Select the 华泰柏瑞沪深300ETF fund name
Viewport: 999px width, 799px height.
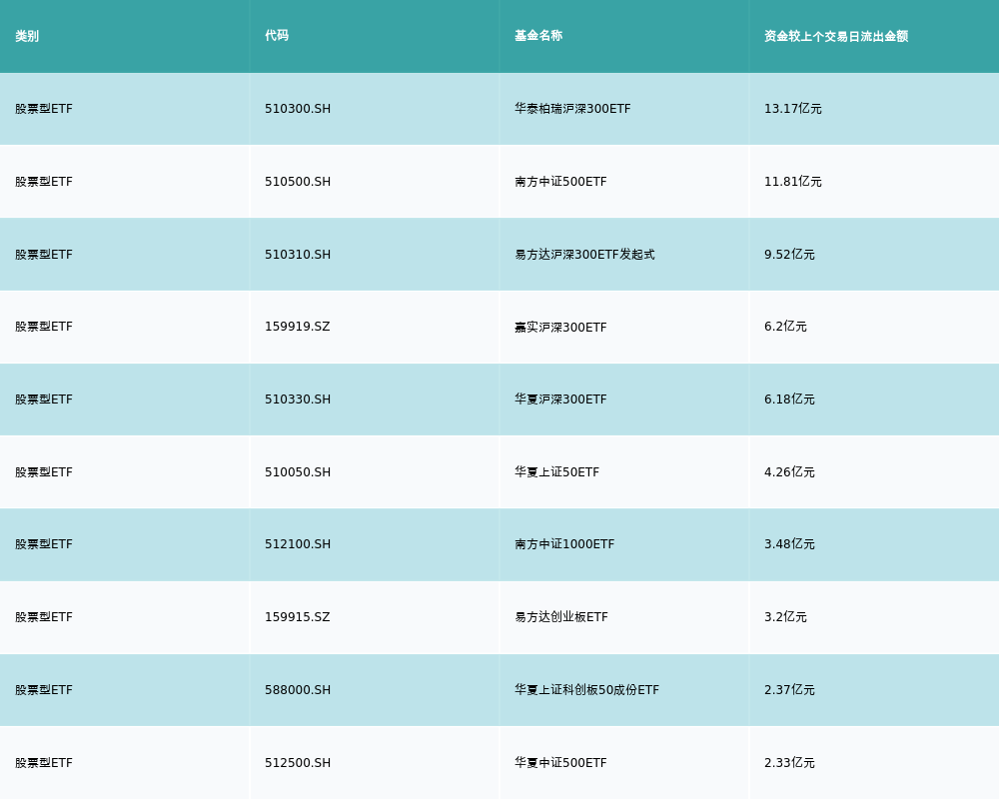tap(572, 109)
